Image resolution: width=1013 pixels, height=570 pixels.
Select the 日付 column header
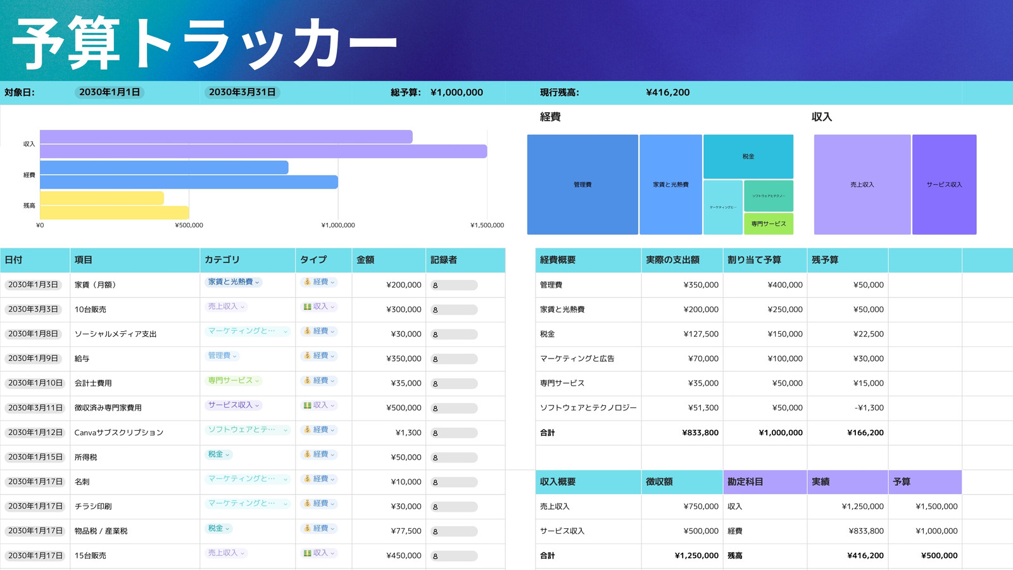[35, 260]
